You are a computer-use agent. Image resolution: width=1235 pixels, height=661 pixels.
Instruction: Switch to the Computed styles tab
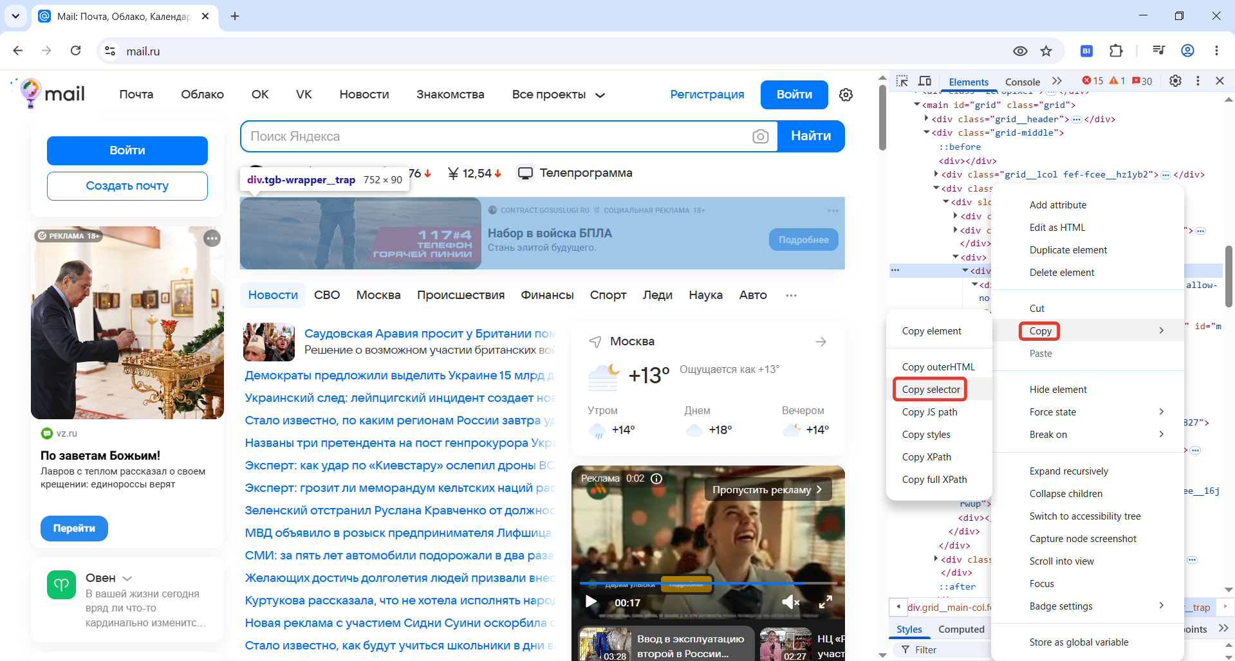pos(961,629)
